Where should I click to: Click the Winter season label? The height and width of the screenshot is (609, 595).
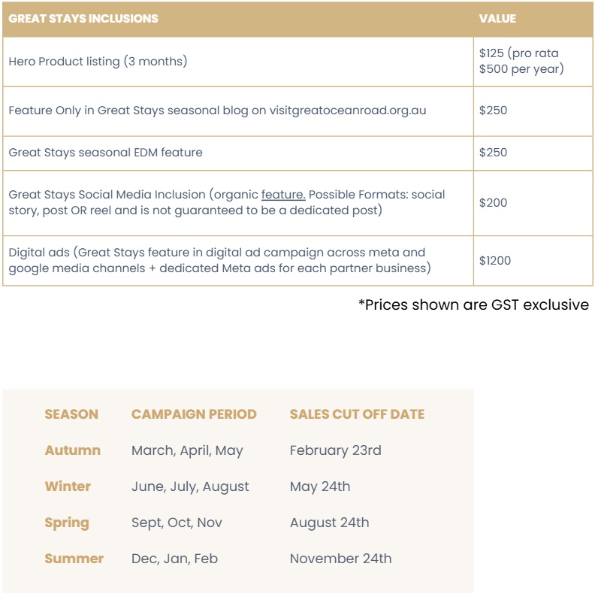click(68, 486)
